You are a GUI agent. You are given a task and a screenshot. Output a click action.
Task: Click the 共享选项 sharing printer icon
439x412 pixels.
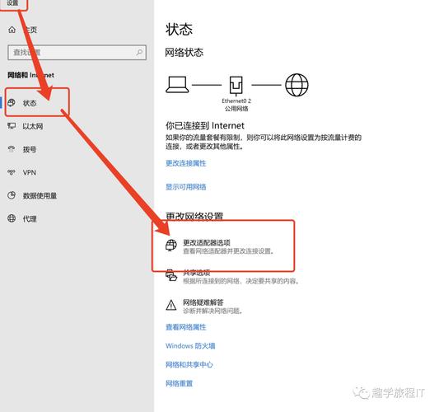pos(171,275)
